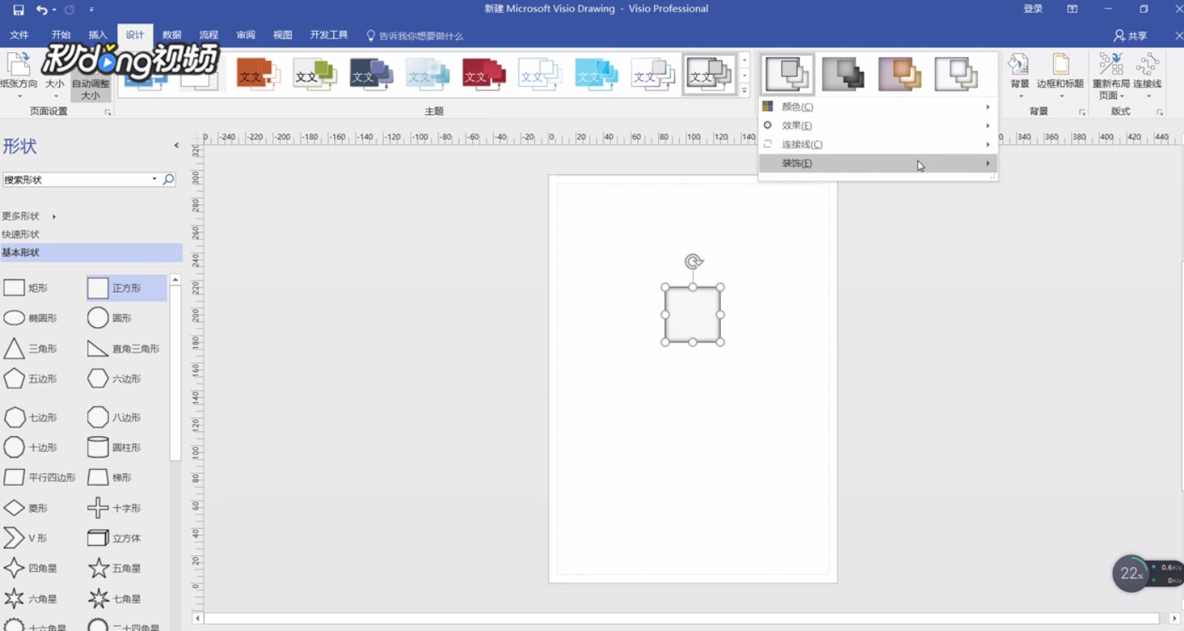Apply the green theme thumbnail
1184x631 pixels.
click(315, 74)
